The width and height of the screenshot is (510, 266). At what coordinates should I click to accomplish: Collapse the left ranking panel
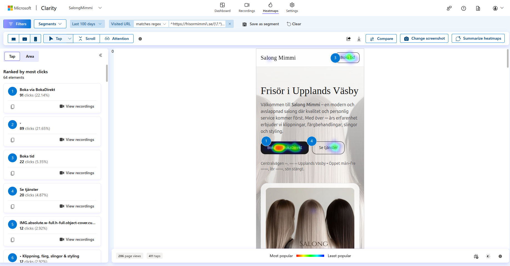101,55
